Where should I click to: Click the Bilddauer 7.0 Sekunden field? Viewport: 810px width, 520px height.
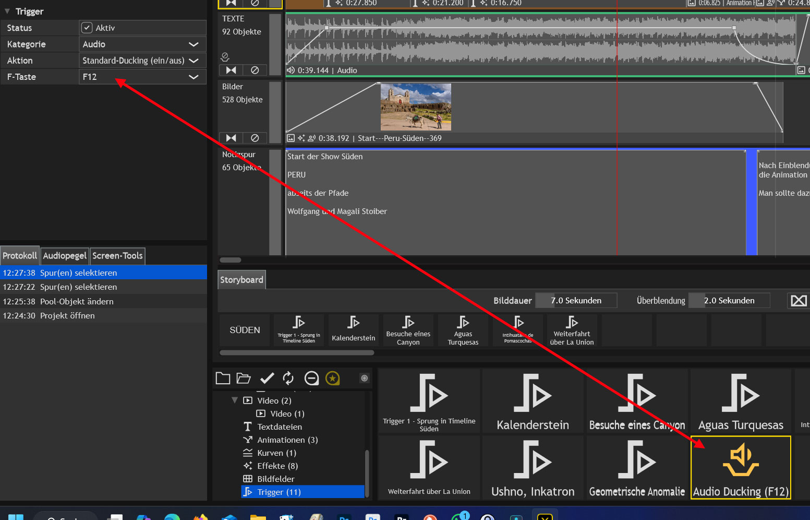point(576,300)
